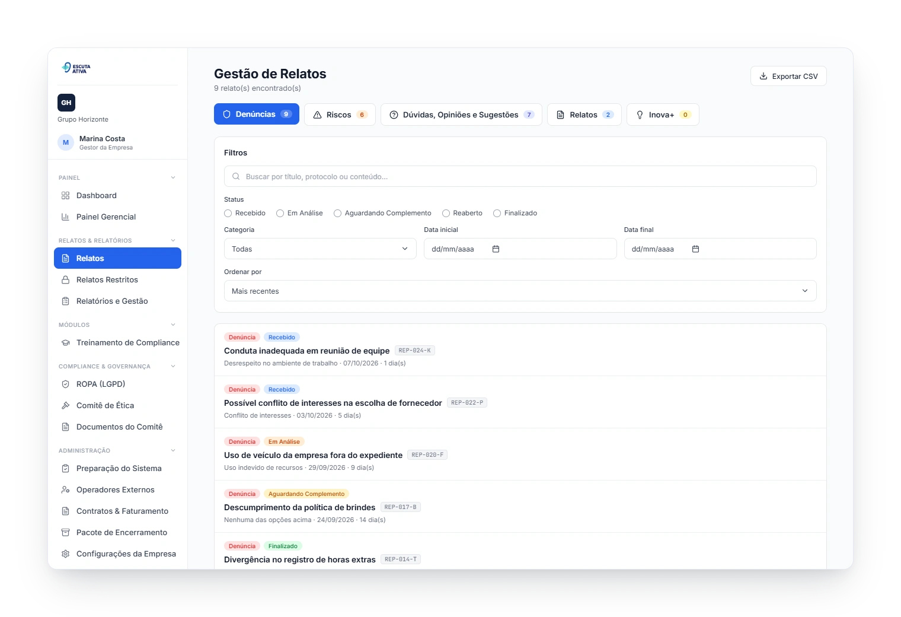Click the Pacote de Encerramento archive icon
The image size is (901, 617).
[66, 533]
